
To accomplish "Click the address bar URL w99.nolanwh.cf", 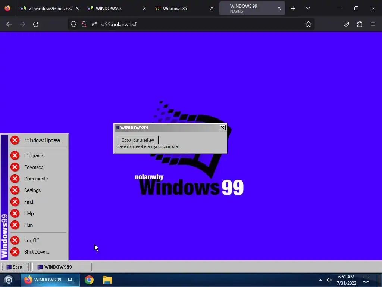I will pos(119,24).
